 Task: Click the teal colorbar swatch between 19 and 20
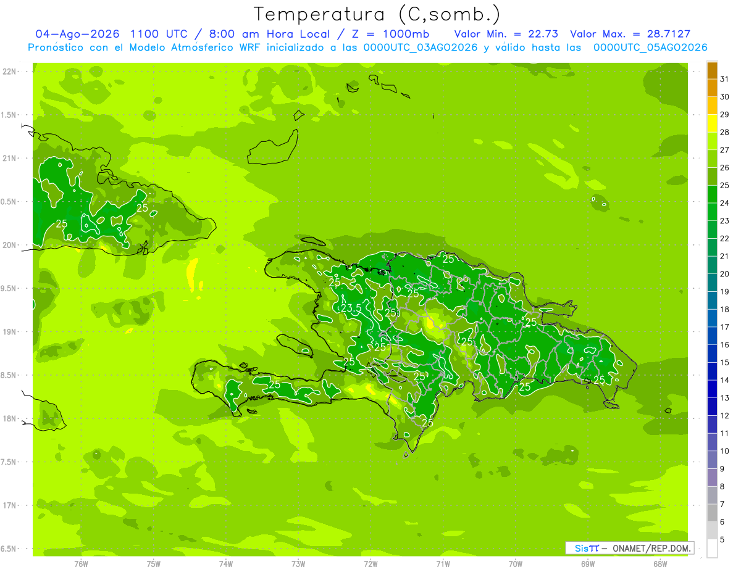coord(712,282)
